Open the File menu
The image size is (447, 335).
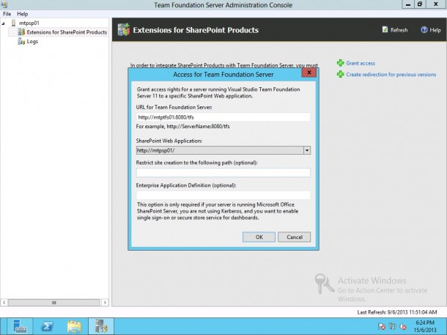[7, 14]
